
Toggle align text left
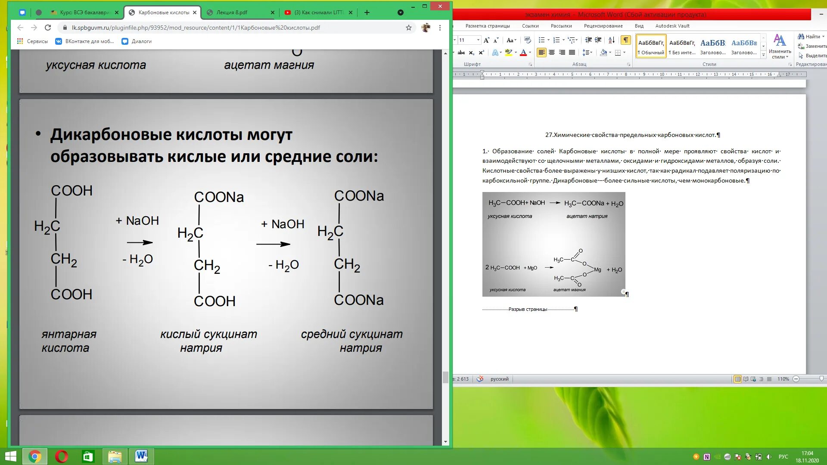[542, 53]
